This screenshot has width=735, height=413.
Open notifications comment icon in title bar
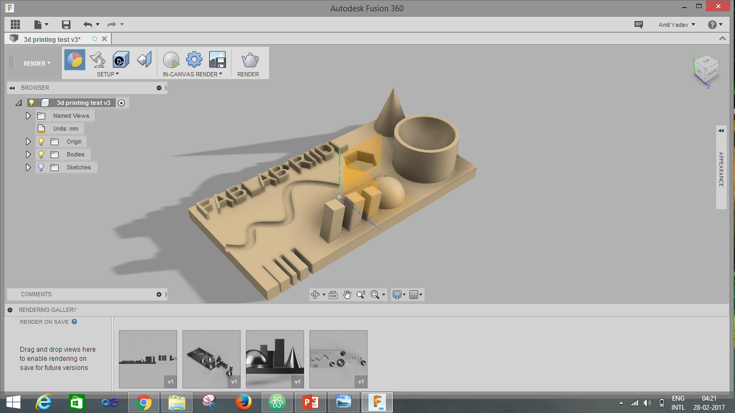639,25
